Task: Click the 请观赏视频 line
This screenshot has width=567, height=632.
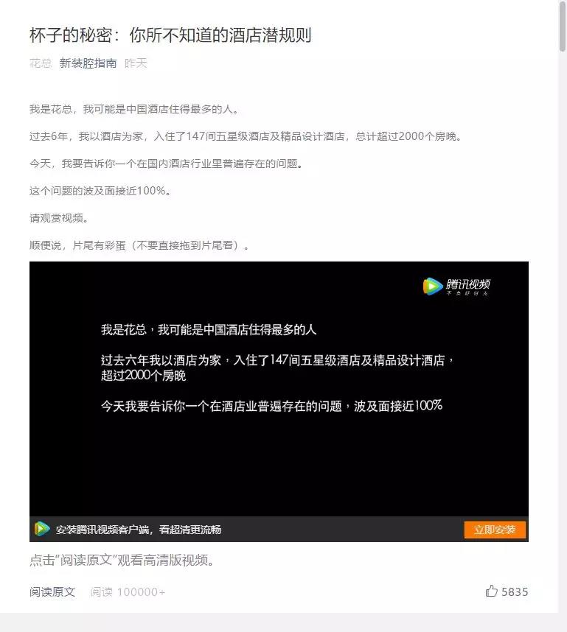Action: [59, 218]
